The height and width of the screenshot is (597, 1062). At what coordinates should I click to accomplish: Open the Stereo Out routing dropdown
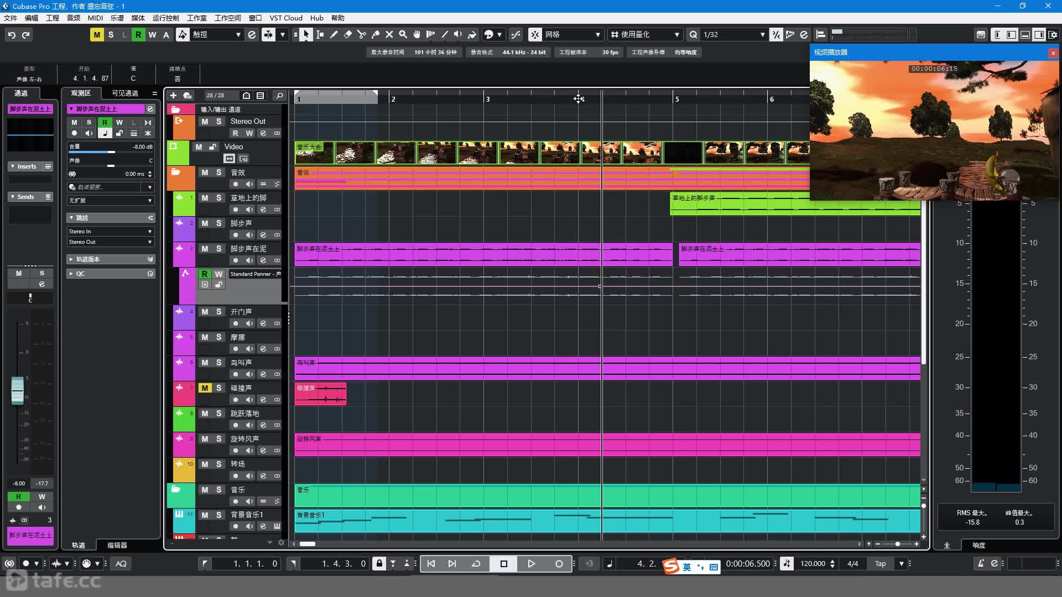point(111,242)
